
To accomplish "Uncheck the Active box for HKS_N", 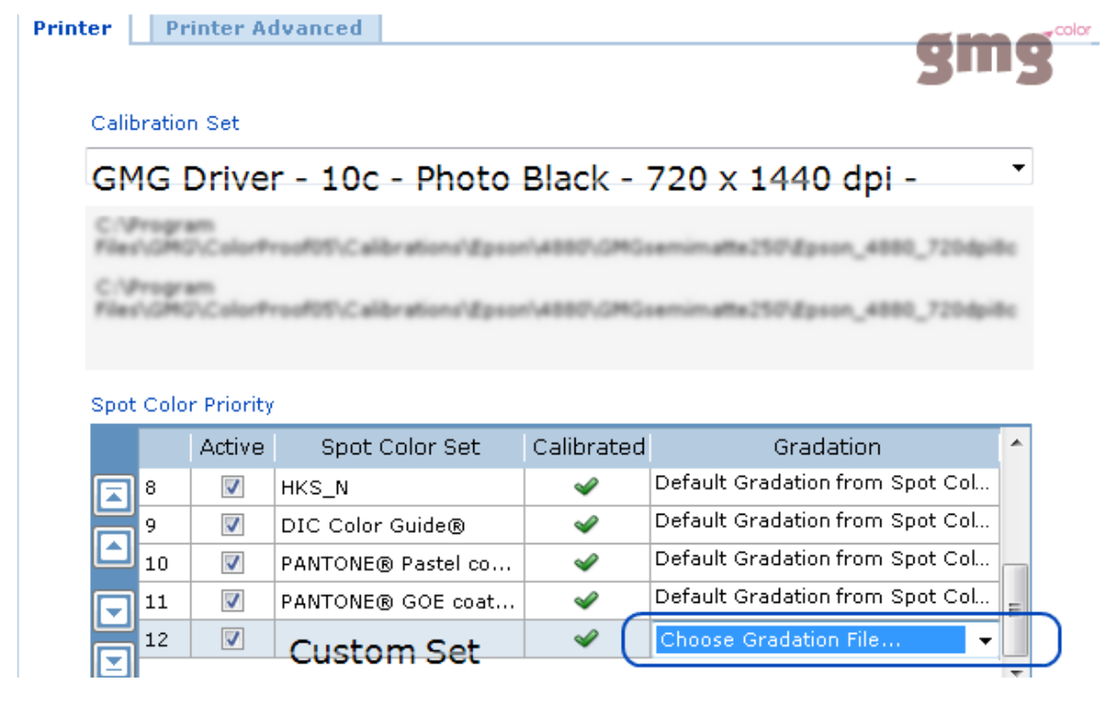I will [232, 487].
